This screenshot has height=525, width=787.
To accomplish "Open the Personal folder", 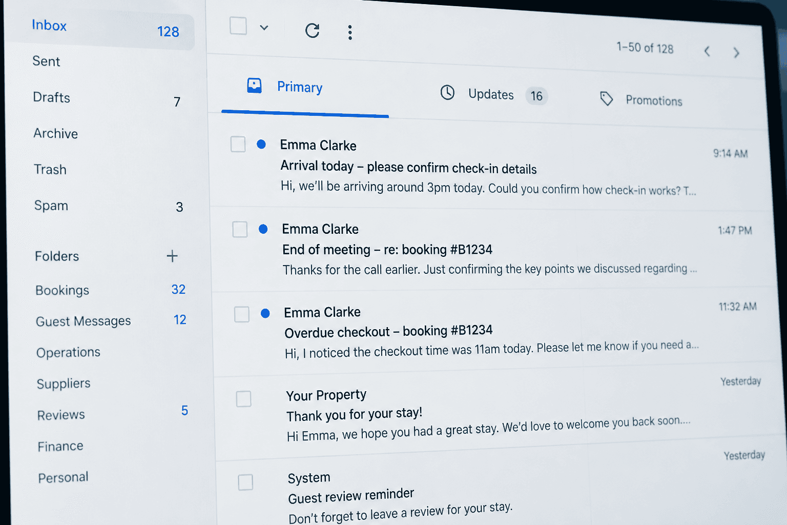I will (x=64, y=477).
